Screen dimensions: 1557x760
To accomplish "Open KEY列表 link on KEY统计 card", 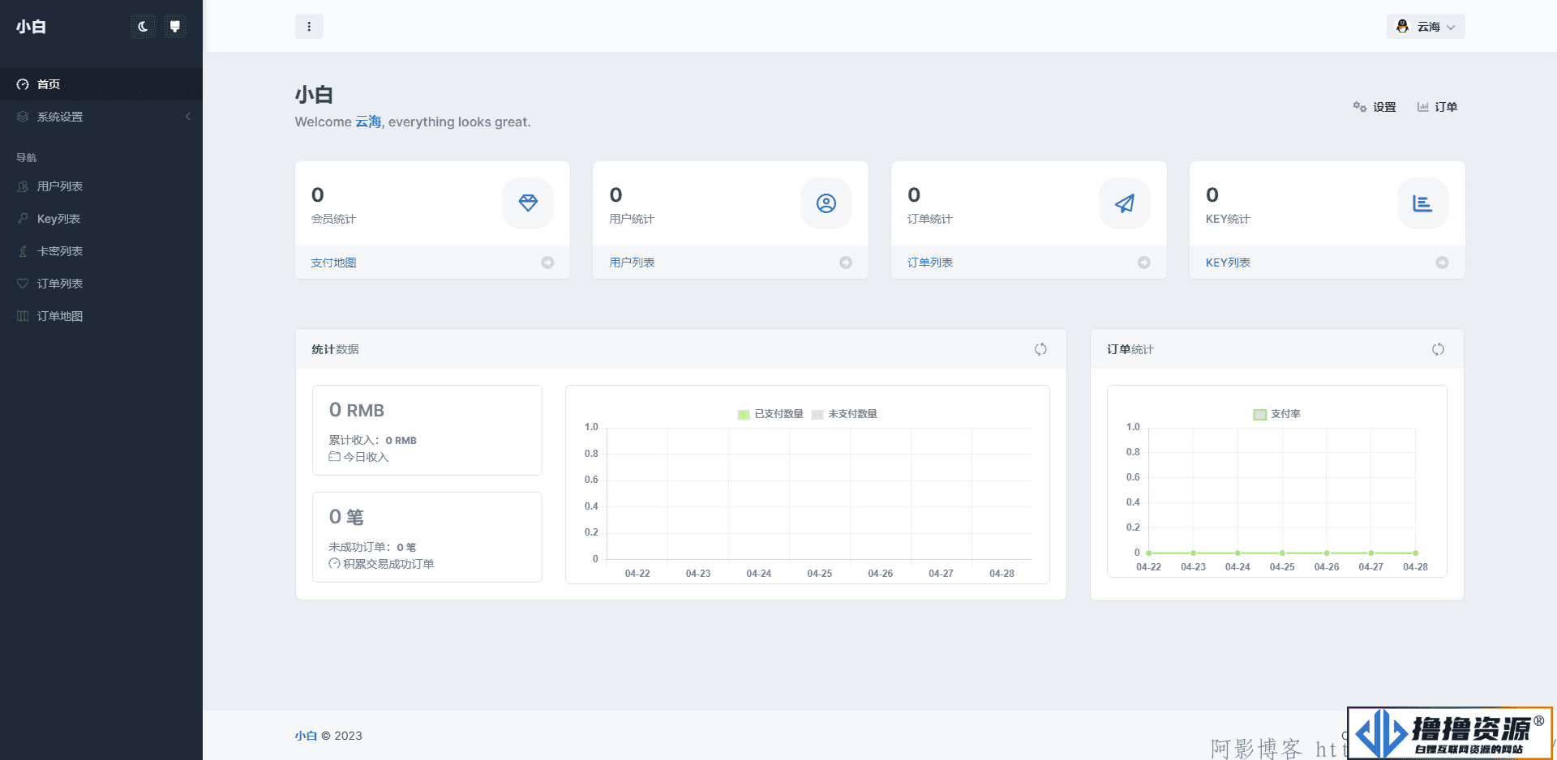I will point(1228,263).
